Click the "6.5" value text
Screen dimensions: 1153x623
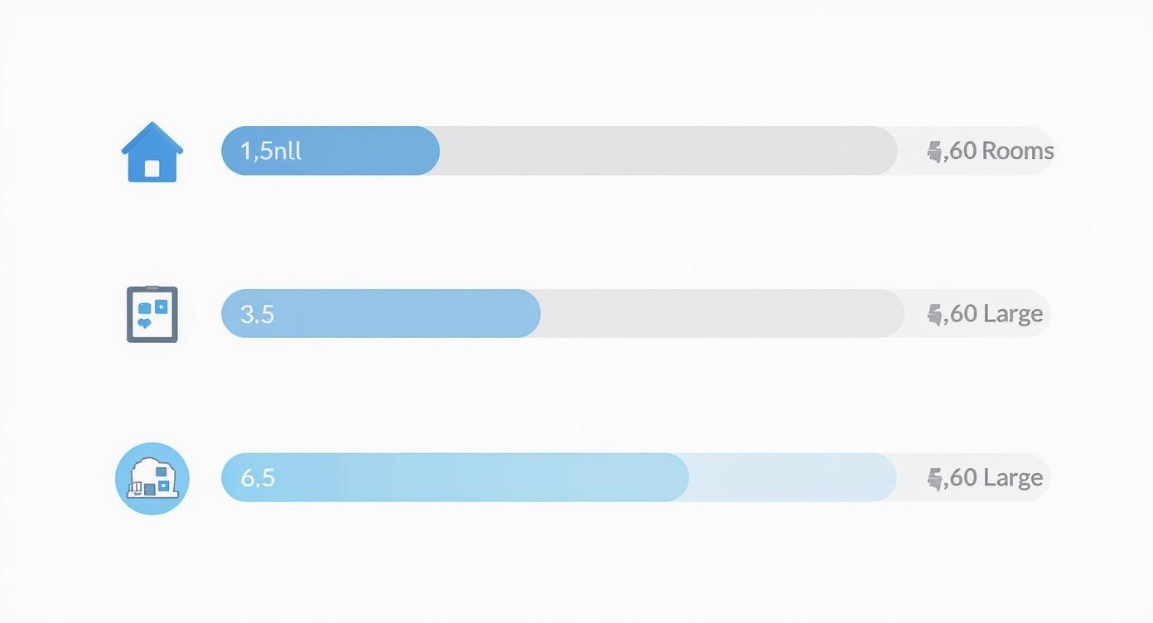(x=258, y=478)
